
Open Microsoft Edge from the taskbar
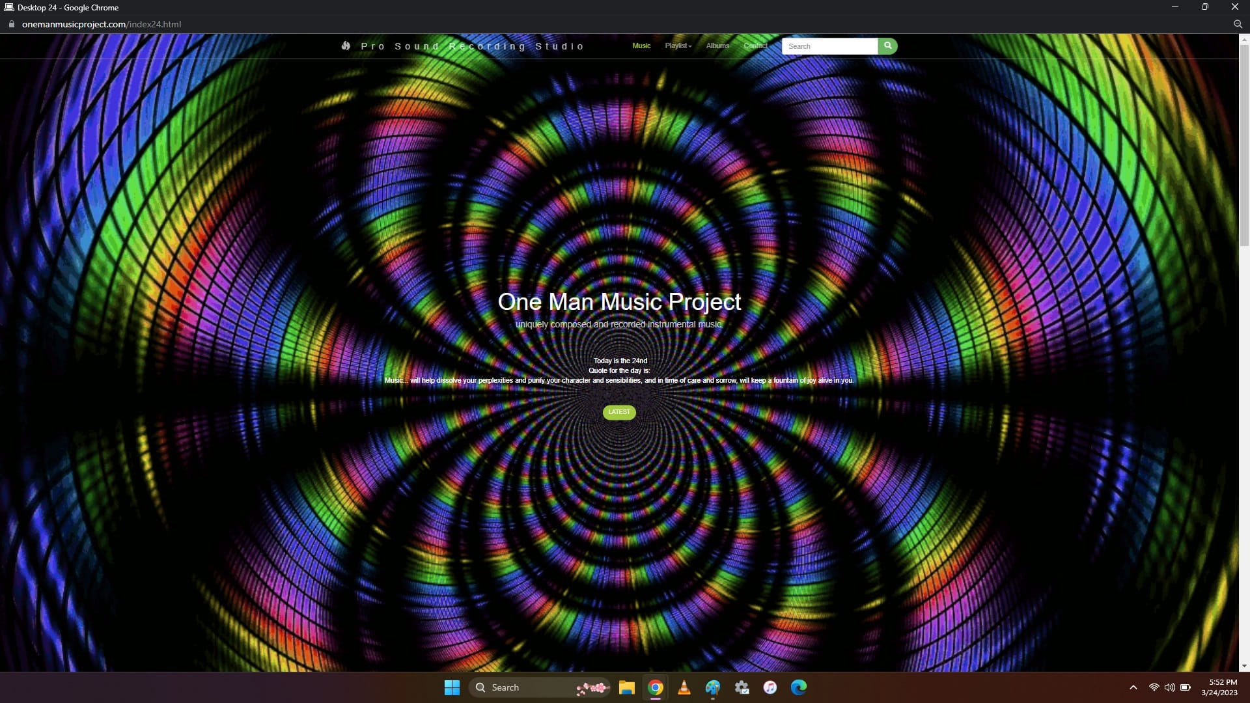799,687
